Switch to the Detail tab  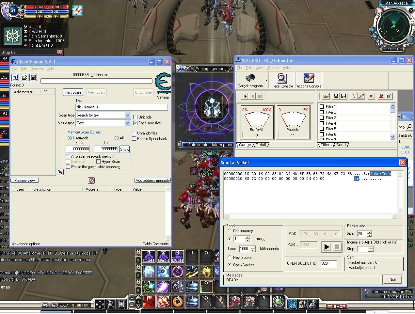pyautogui.click(x=261, y=145)
